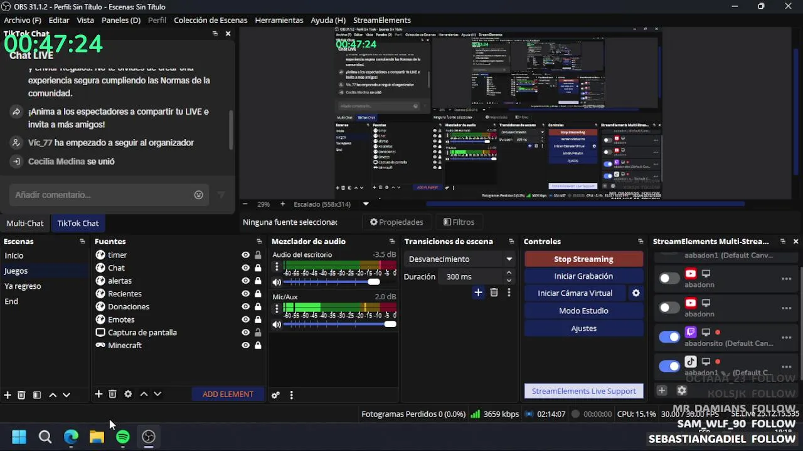803x451 pixels.
Task: Open options for abadonsito Twitch channel
Action: point(786,338)
